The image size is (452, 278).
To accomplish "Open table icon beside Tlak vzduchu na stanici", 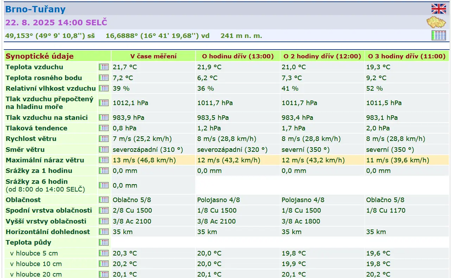I will [104, 117].
